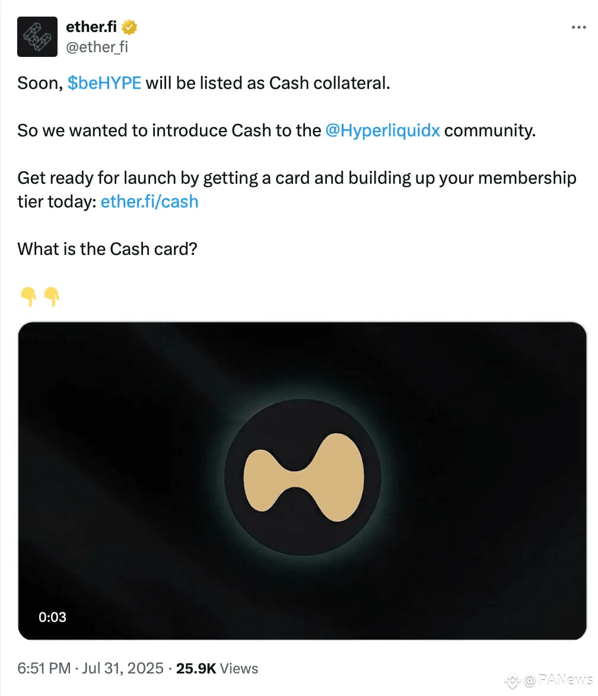Viewport: 598px width, 696px height.
Task: Click the first pointing-down emoji
Action: (x=28, y=296)
